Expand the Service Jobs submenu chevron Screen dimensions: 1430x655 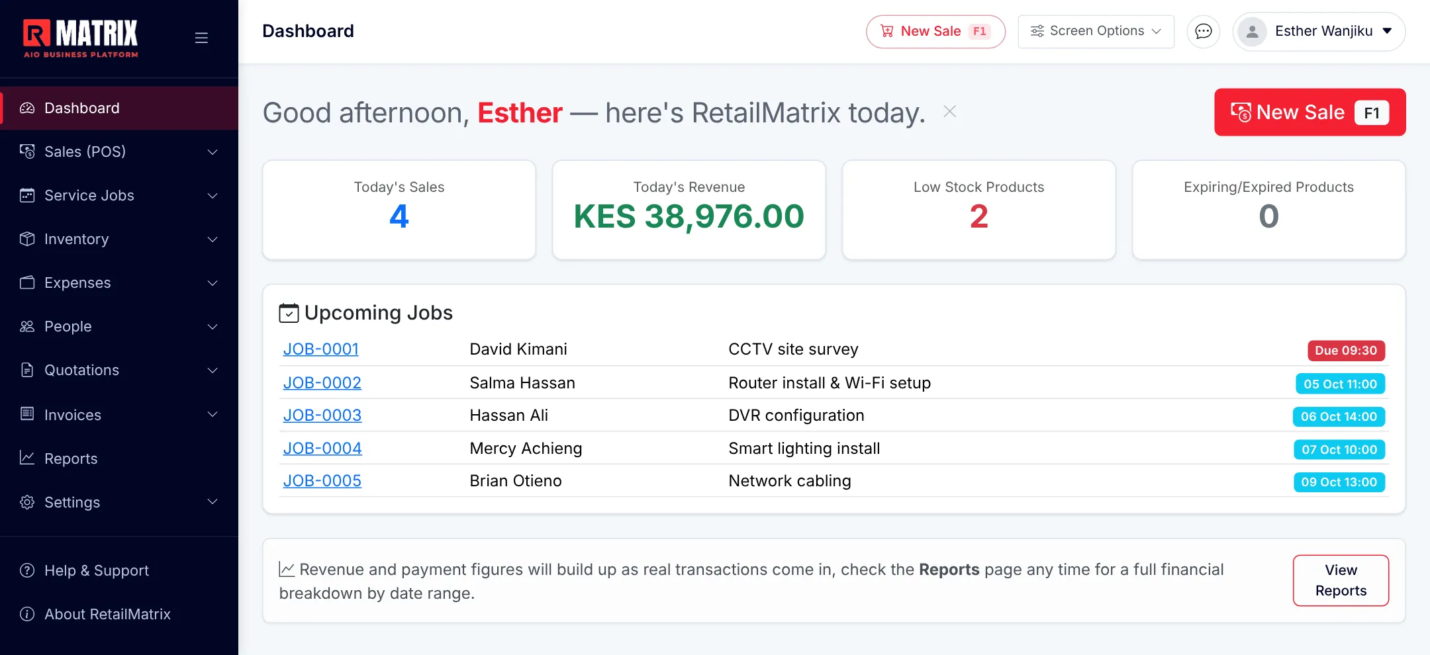pos(213,196)
